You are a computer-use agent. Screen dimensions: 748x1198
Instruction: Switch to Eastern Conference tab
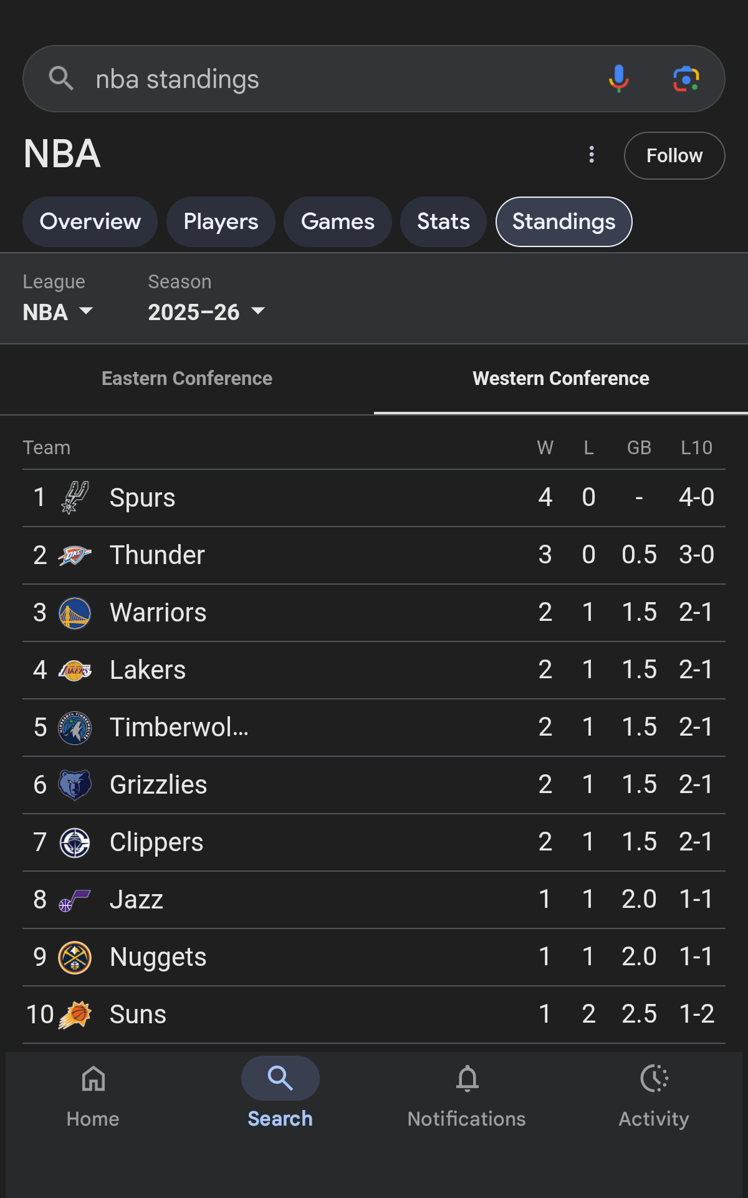(187, 379)
